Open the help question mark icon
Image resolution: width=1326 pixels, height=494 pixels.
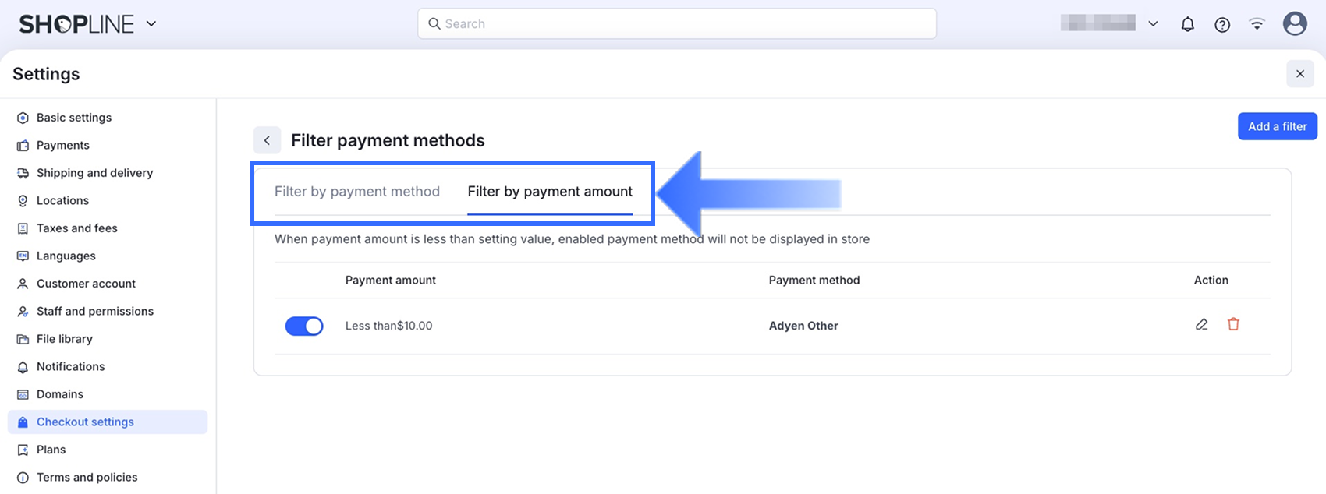tap(1222, 24)
